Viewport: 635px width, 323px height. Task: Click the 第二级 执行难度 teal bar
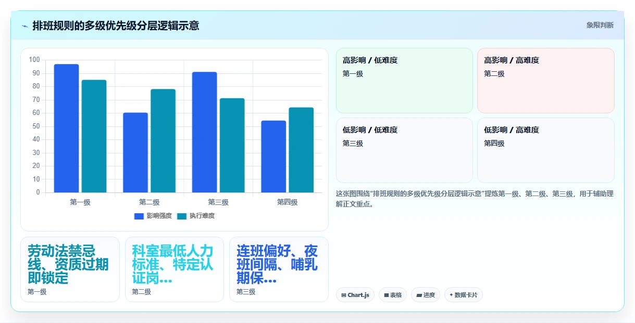(x=163, y=141)
